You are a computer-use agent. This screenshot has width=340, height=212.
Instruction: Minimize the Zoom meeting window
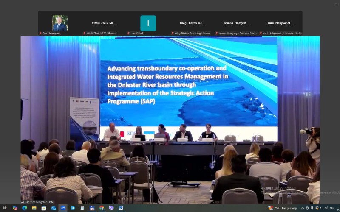(x=337, y=4)
